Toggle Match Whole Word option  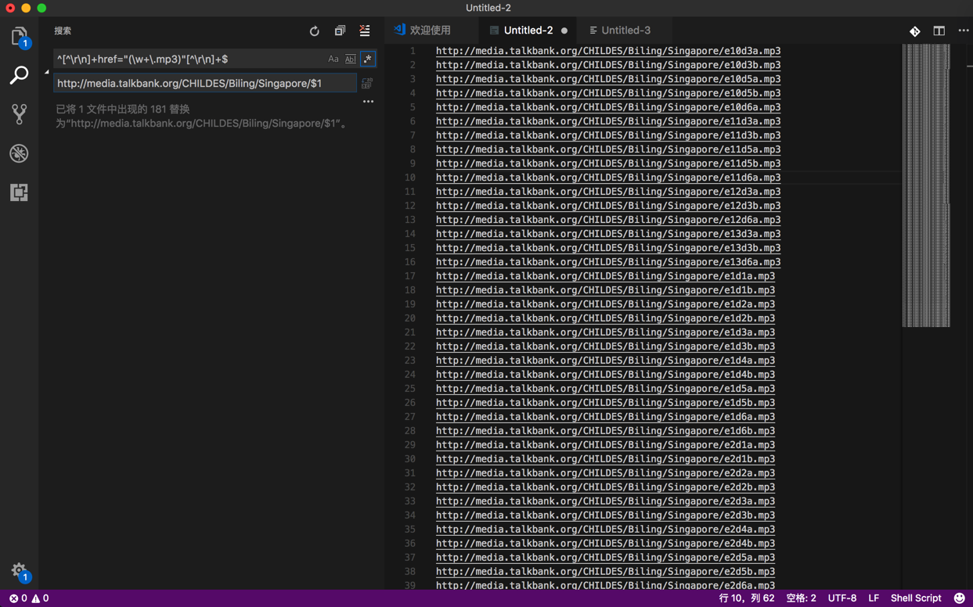point(350,59)
